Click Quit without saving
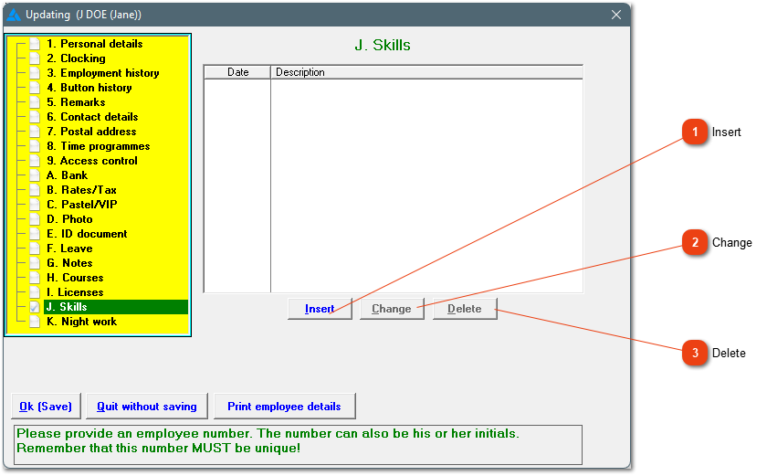767x476 pixels. [x=147, y=407]
